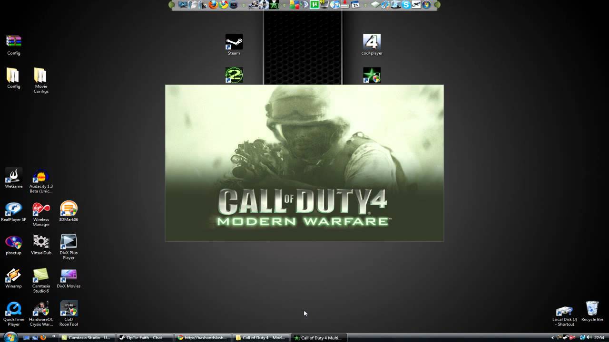Open Audacity 1.3 Beta shortcut
This screenshot has width=609, height=342.
pos(41,180)
